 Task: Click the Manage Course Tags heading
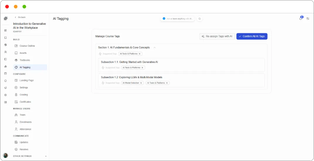(x=108, y=36)
